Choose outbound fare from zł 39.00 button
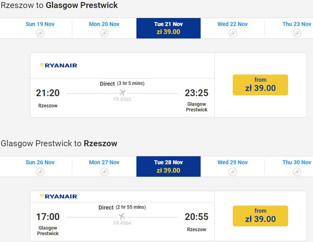 [260, 85]
